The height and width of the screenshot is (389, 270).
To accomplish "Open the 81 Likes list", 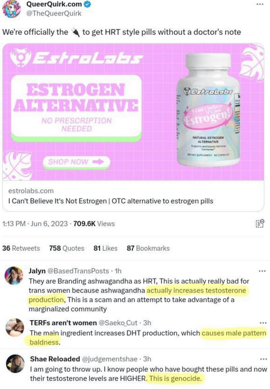I will click(x=105, y=248).
